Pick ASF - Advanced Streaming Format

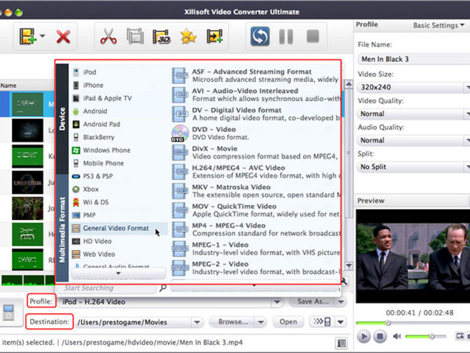tap(255, 76)
